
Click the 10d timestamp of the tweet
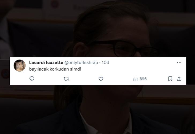pyautogui.click(x=105, y=62)
